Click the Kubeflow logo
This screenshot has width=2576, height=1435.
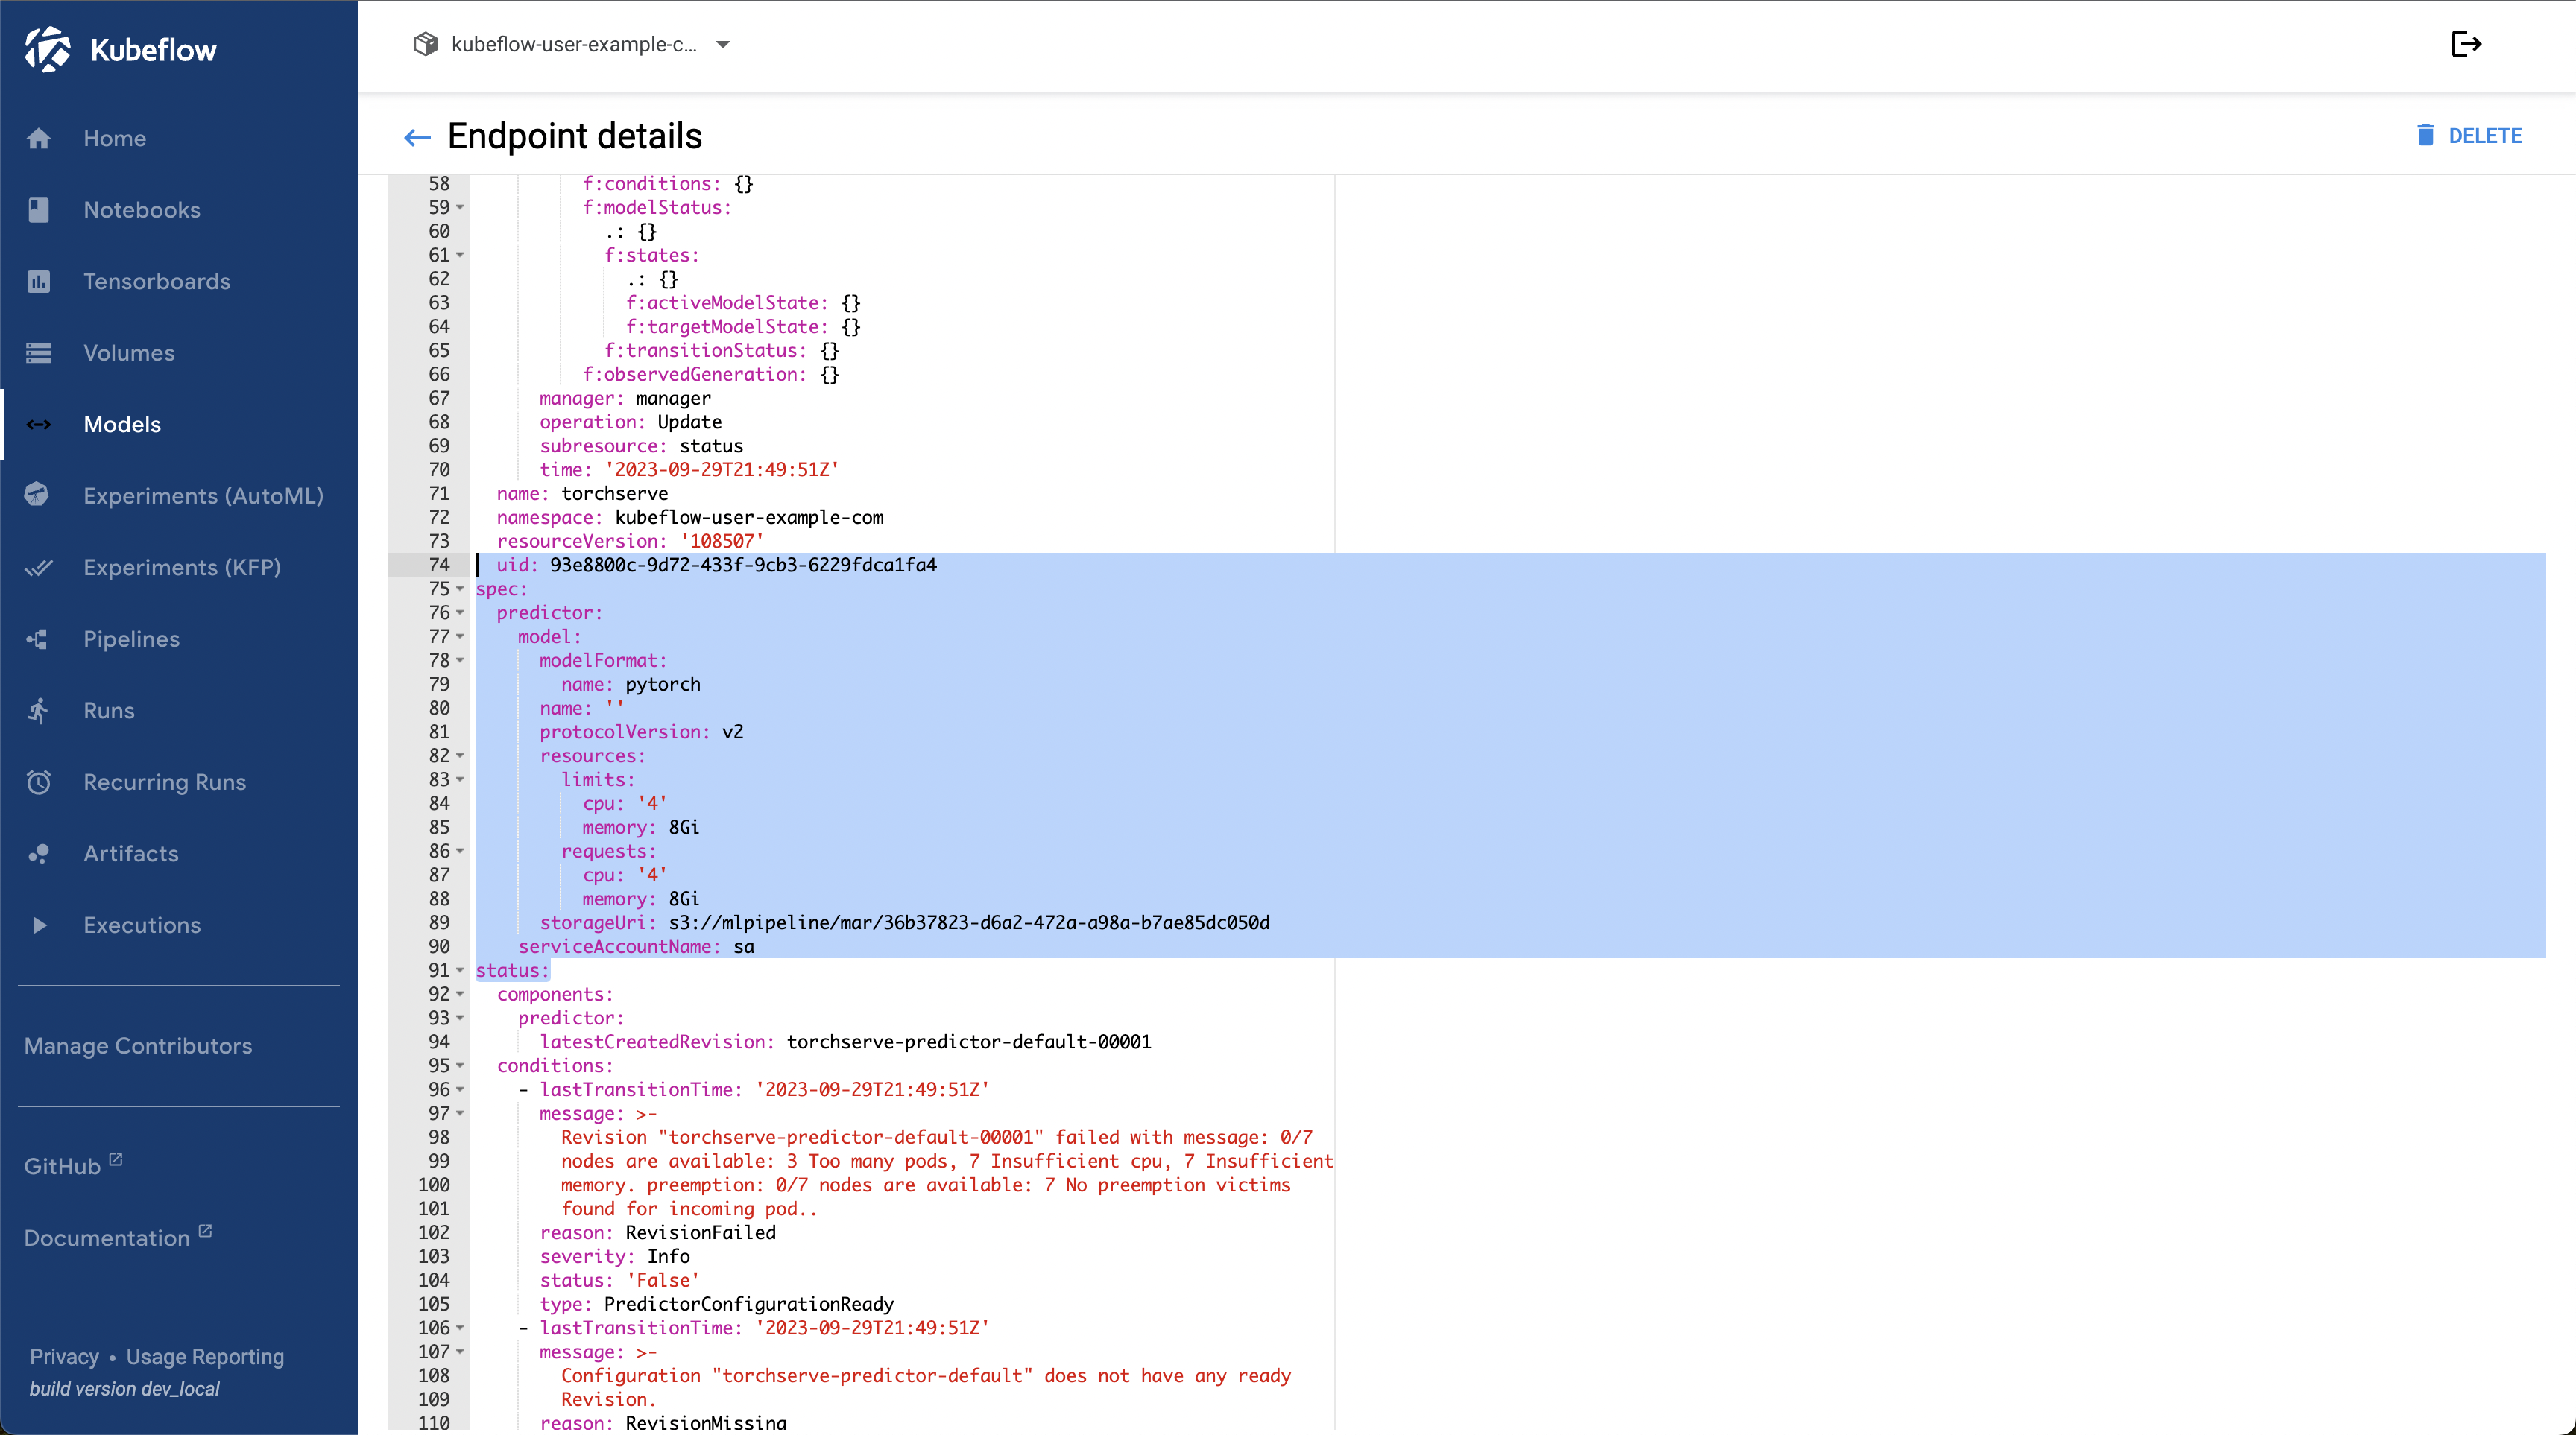[x=48, y=50]
